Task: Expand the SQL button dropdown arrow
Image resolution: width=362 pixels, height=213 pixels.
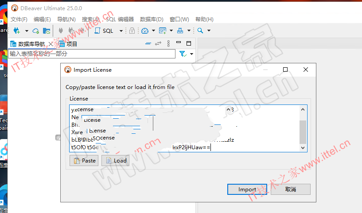Action: coord(121,31)
